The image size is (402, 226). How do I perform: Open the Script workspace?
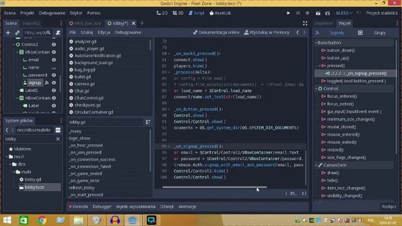197,13
